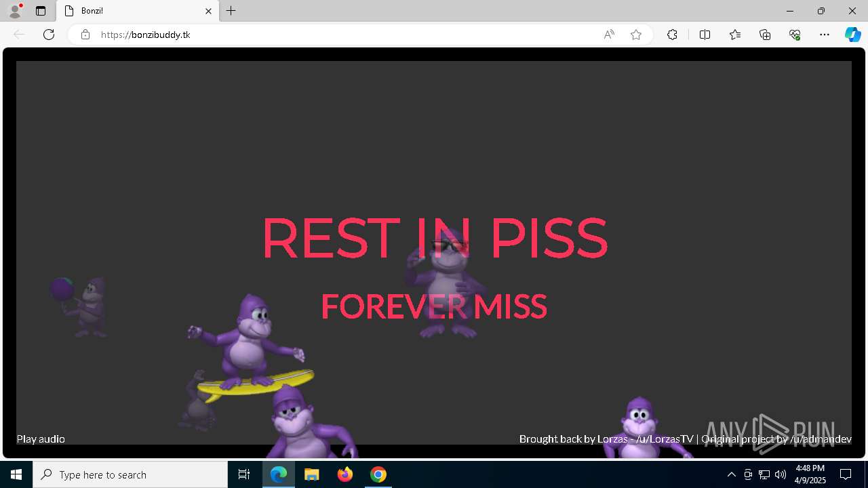The image size is (868, 488).
Task: Open Edge Settings and more menu
Action: 825,35
